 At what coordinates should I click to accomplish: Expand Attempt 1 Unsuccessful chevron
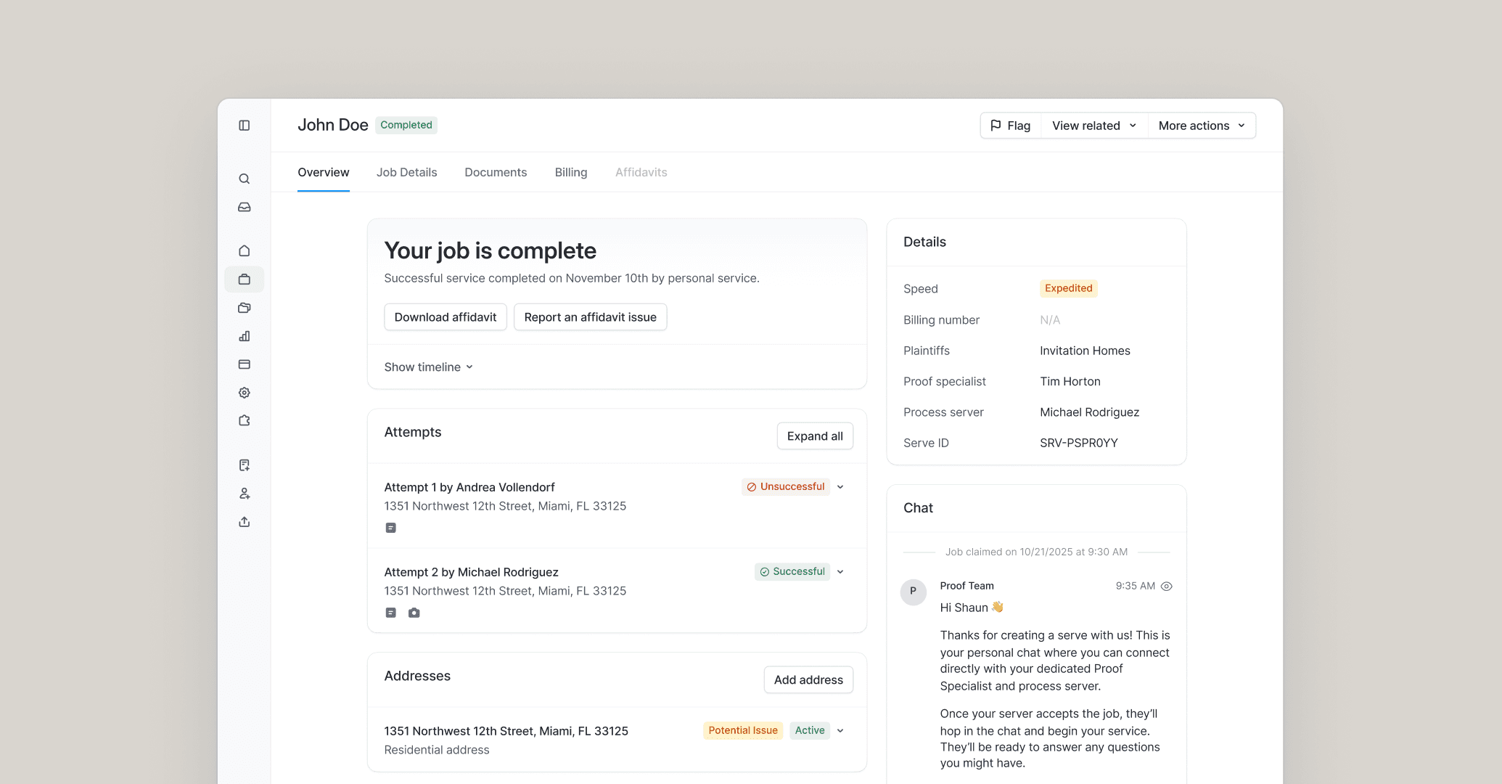(840, 487)
